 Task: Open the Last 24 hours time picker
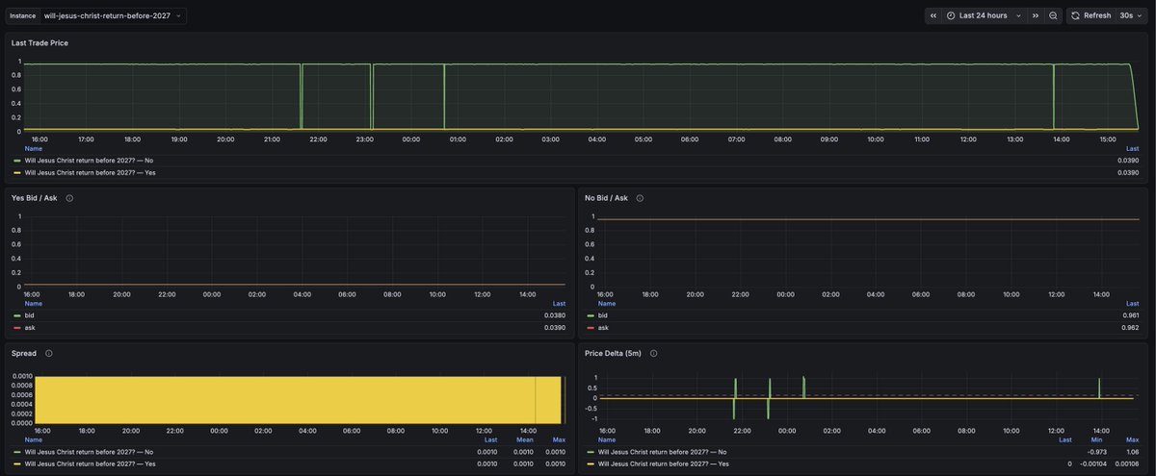point(983,15)
